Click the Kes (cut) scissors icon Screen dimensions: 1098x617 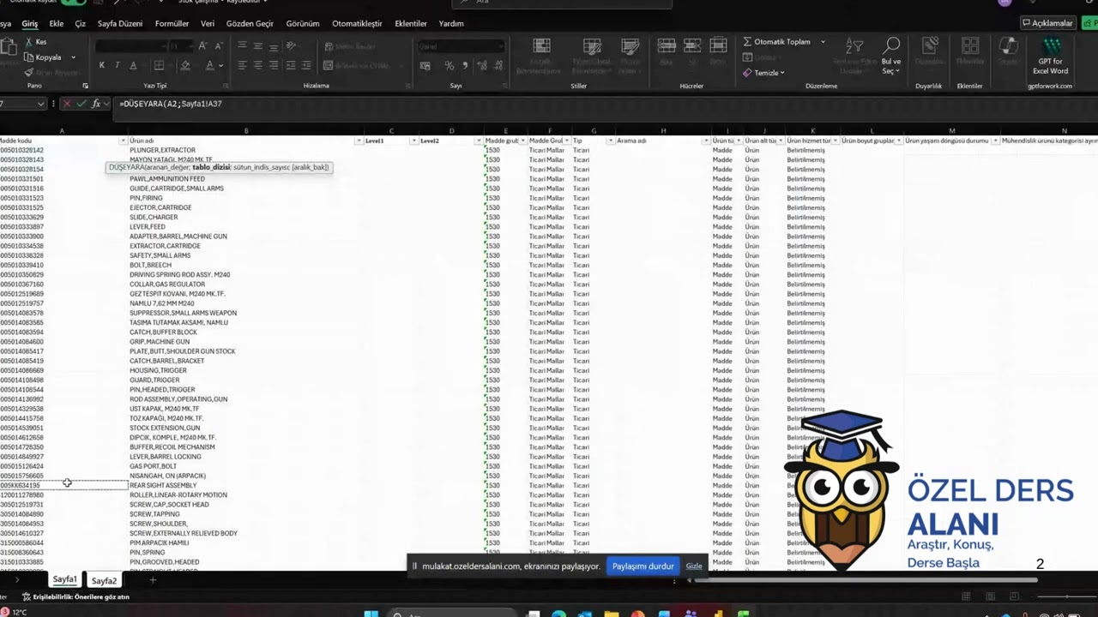click(29, 41)
